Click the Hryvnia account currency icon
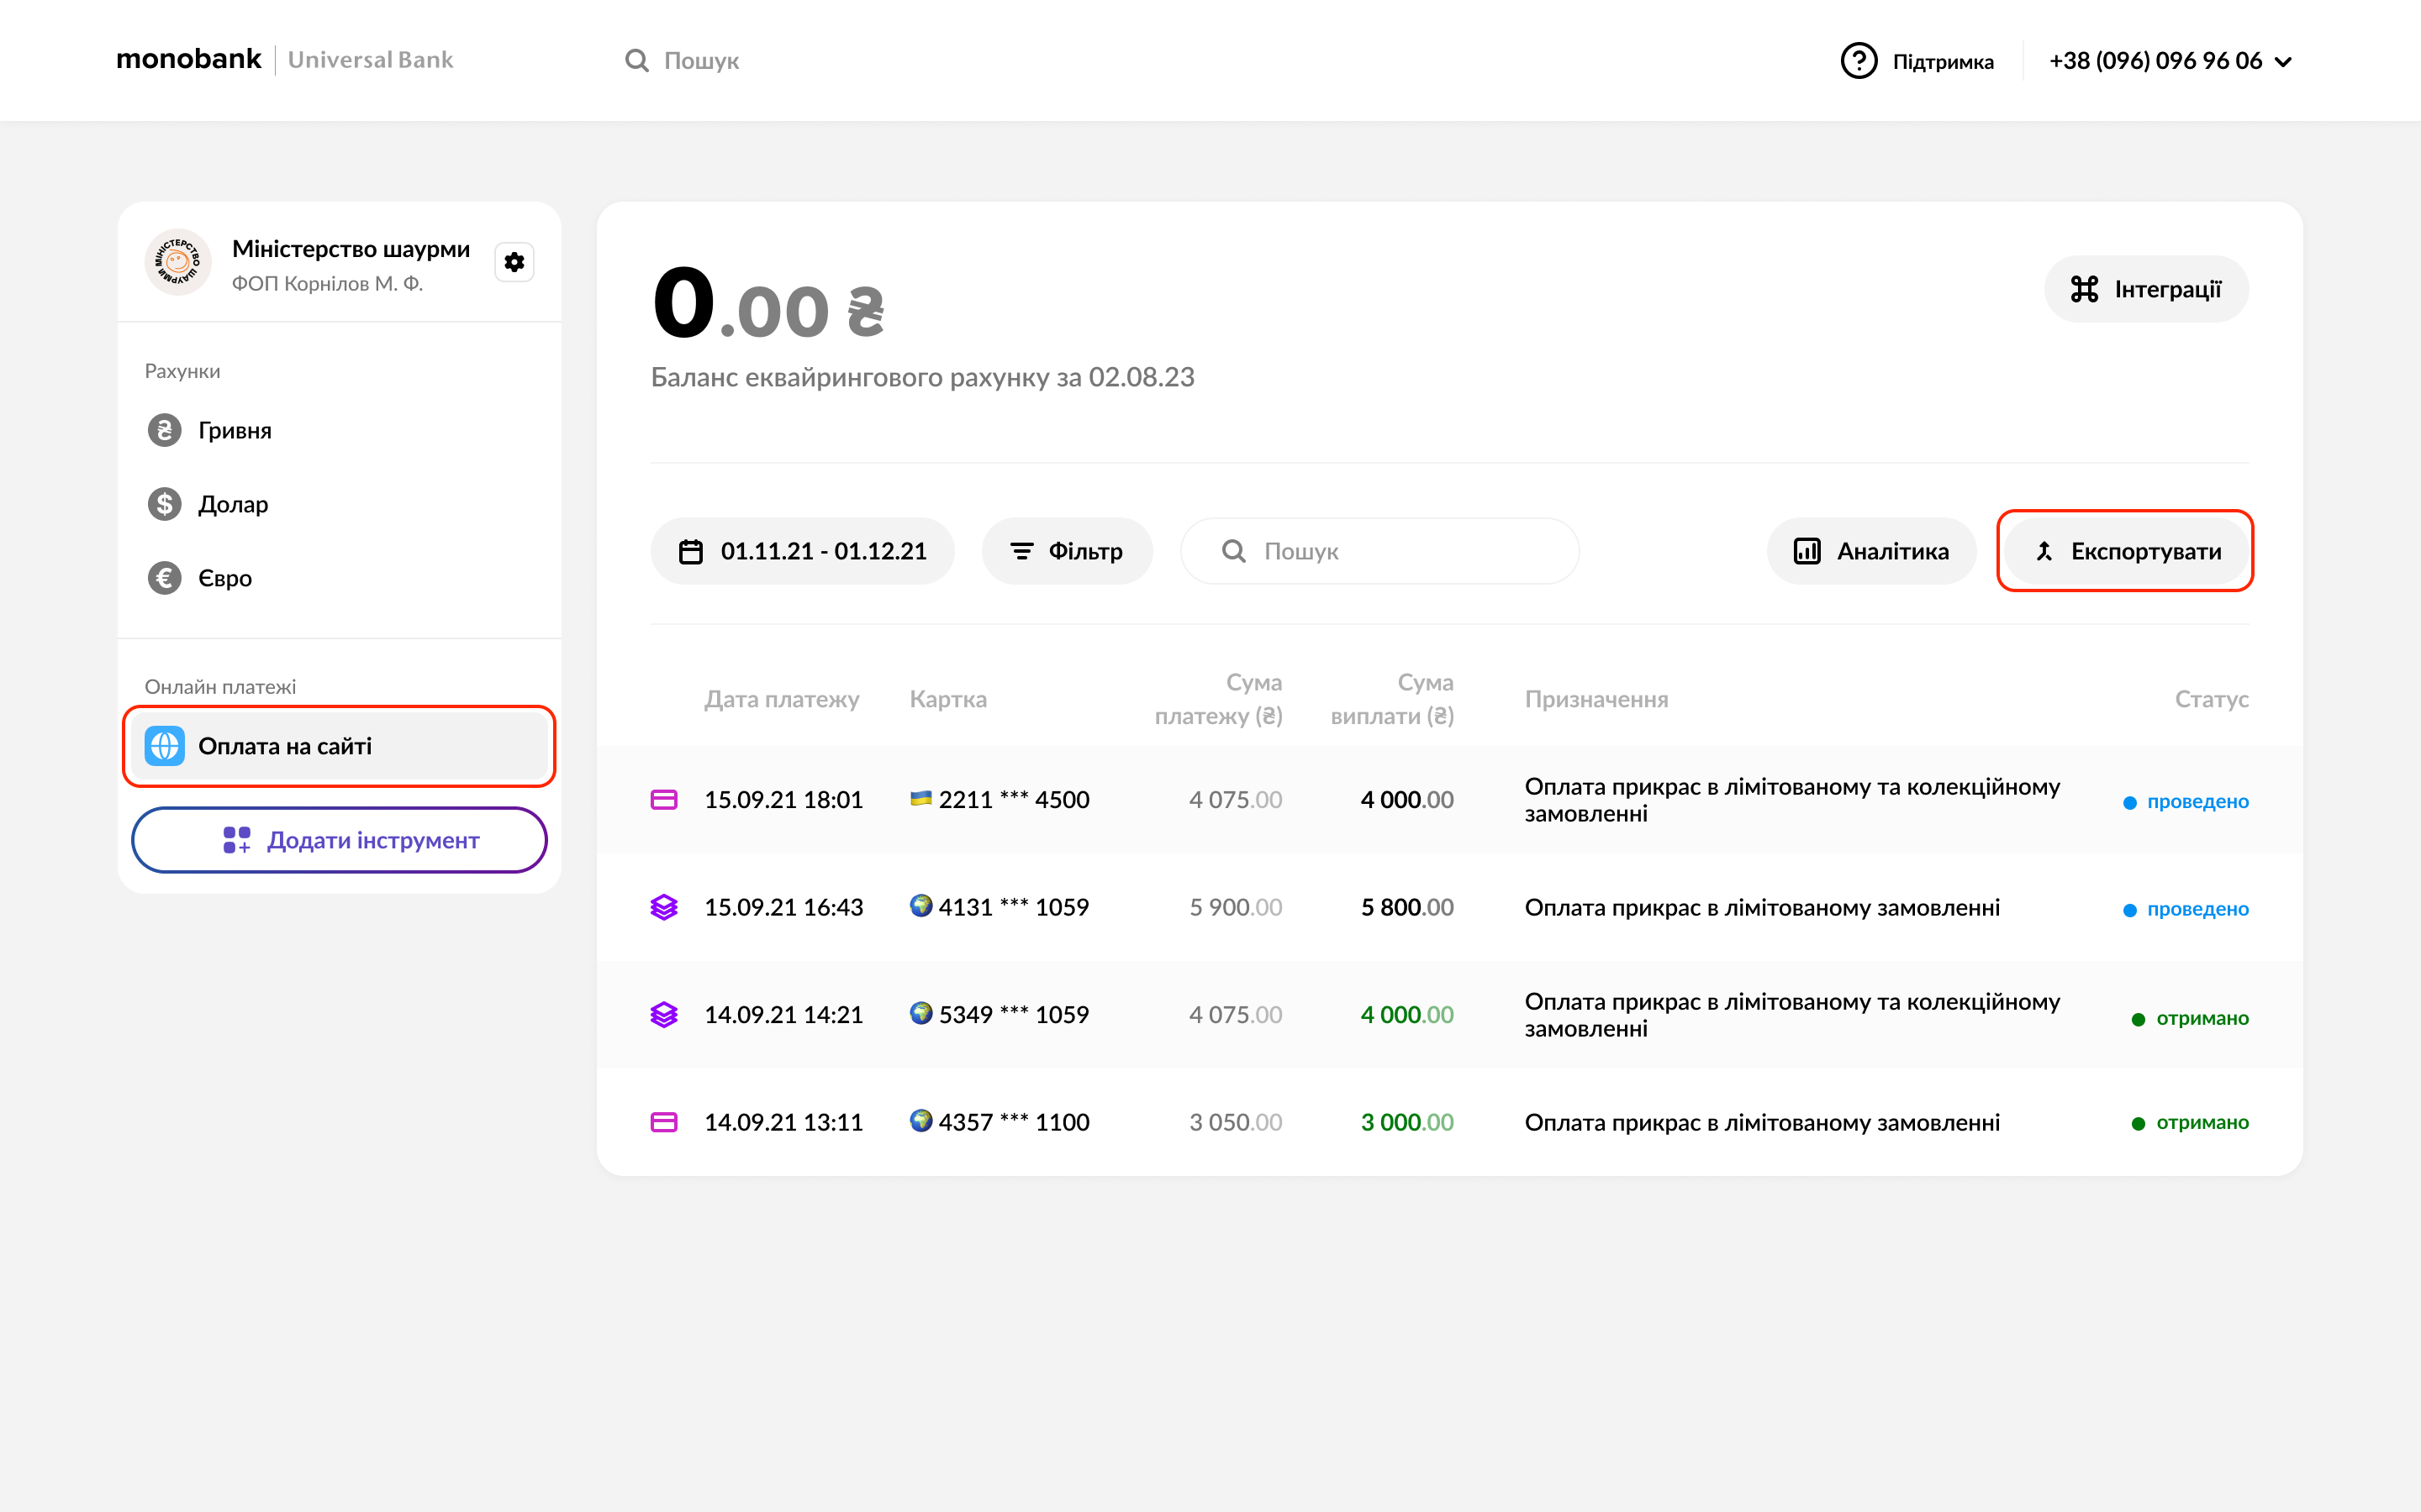The height and width of the screenshot is (1512, 2421). pos(165,430)
